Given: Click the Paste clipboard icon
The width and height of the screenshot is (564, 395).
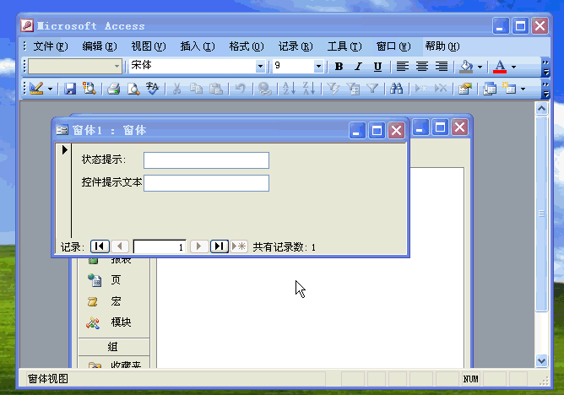Looking at the screenshot, I should click(x=216, y=89).
